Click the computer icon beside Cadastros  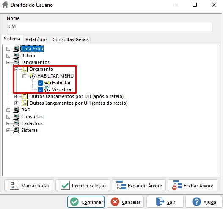[17, 123]
